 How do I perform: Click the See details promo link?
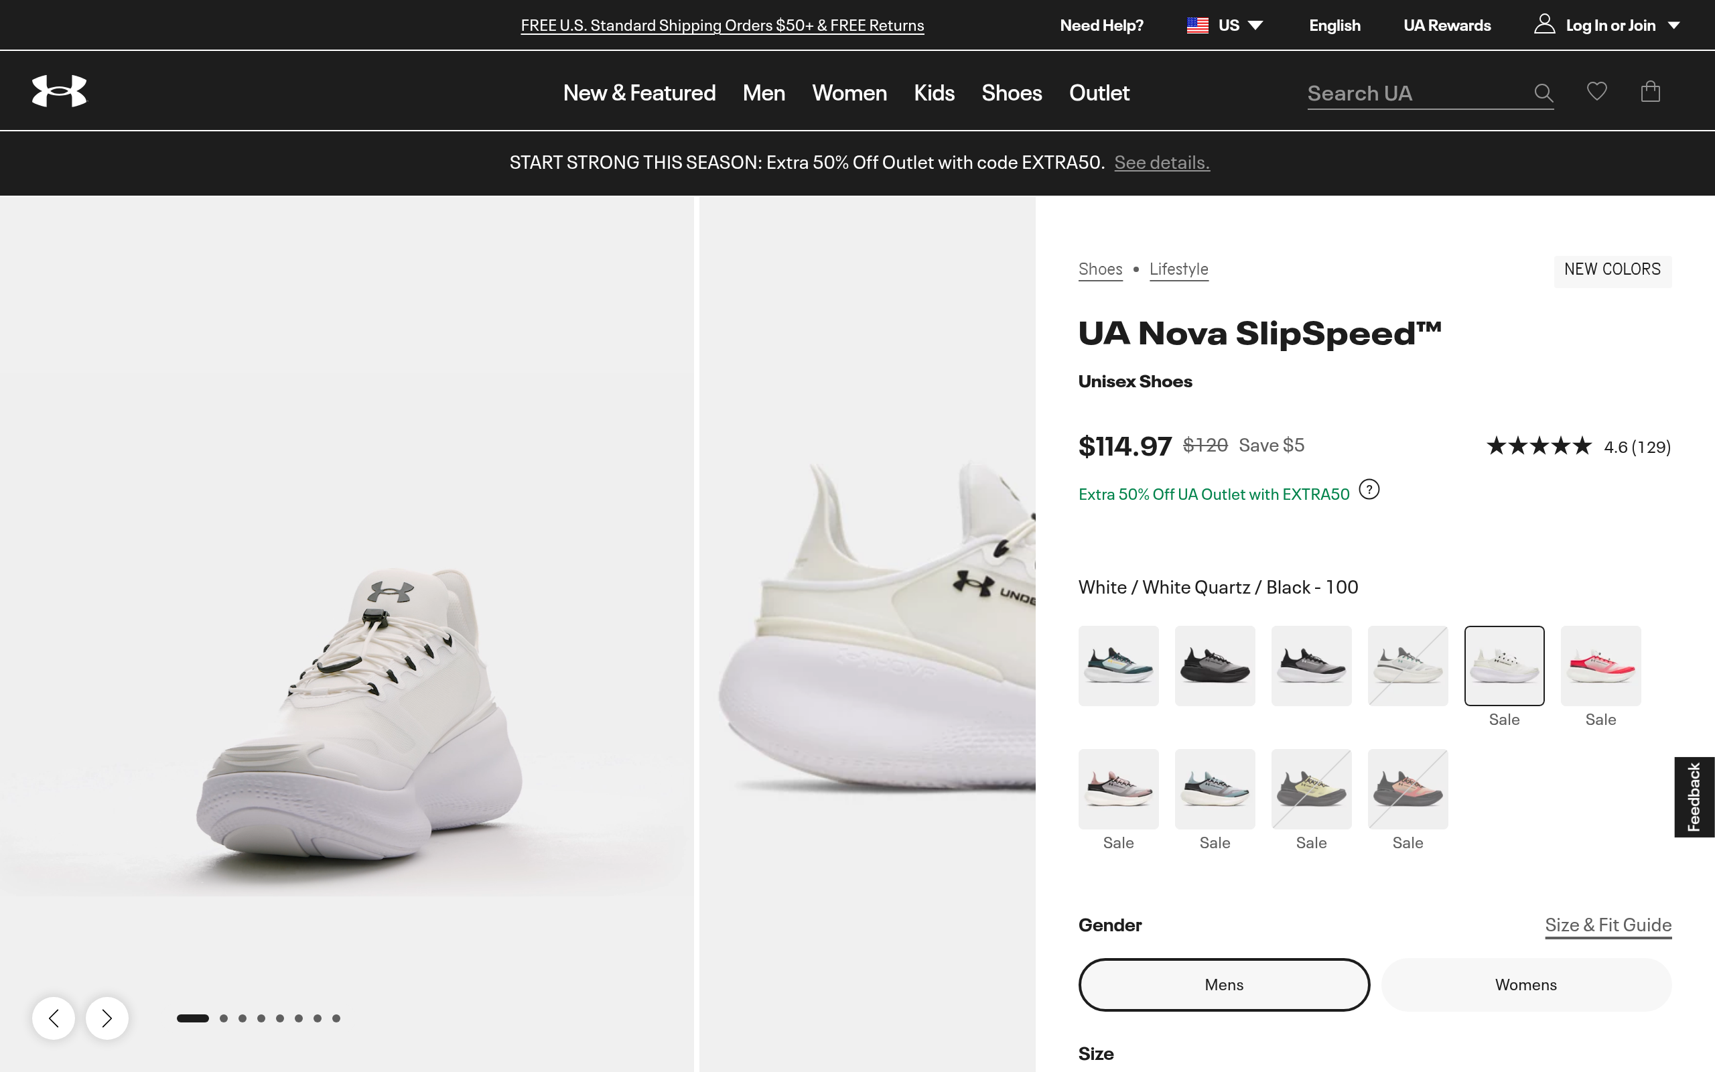(x=1162, y=162)
